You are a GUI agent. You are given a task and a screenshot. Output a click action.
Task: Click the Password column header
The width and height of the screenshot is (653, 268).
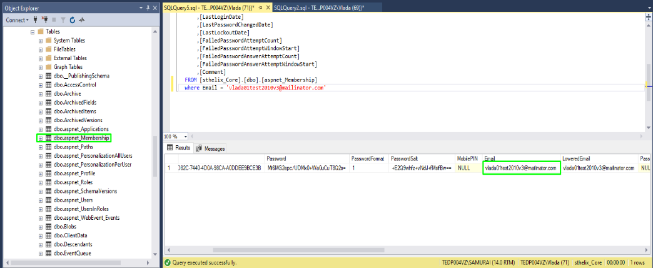point(307,158)
